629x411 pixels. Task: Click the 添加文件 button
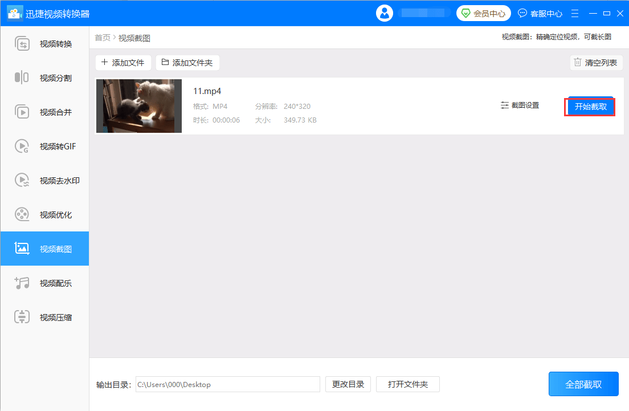pos(123,63)
